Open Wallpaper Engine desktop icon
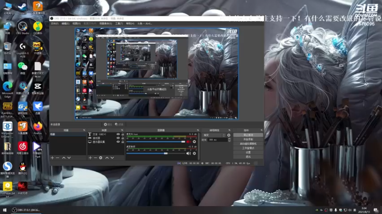 click(7, 130)
